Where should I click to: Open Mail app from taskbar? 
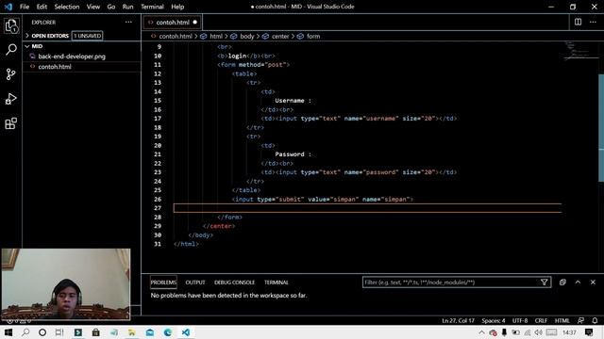click(x=150, y=332)
